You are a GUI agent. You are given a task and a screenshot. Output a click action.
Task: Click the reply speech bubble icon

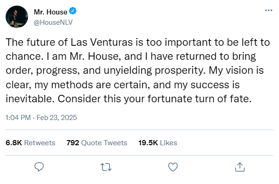(39, 167)
